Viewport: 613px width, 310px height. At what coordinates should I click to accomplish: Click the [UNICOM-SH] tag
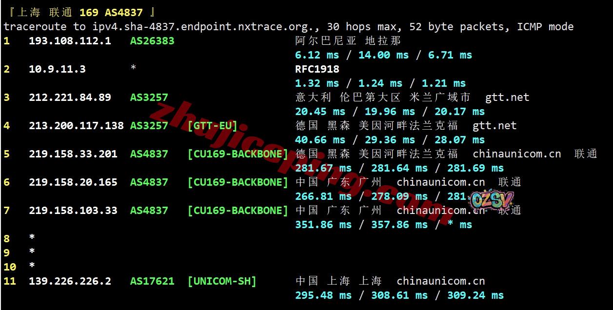[222, 281]
